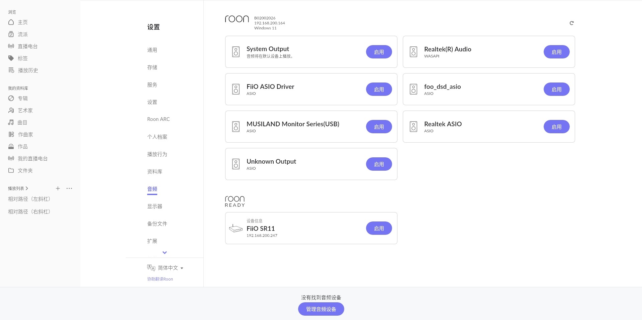
Task: Click the 管理音频设备 button
Action: 321,309
